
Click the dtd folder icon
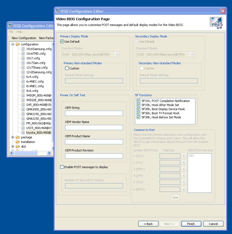coord(18,147)
